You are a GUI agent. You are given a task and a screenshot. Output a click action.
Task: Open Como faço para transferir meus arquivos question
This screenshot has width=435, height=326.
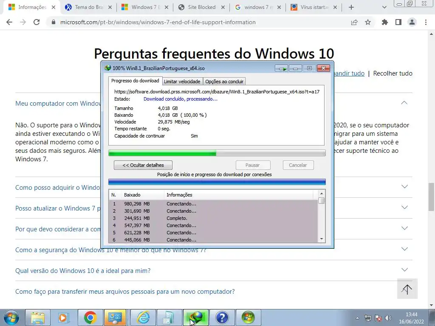pos(125,292)
